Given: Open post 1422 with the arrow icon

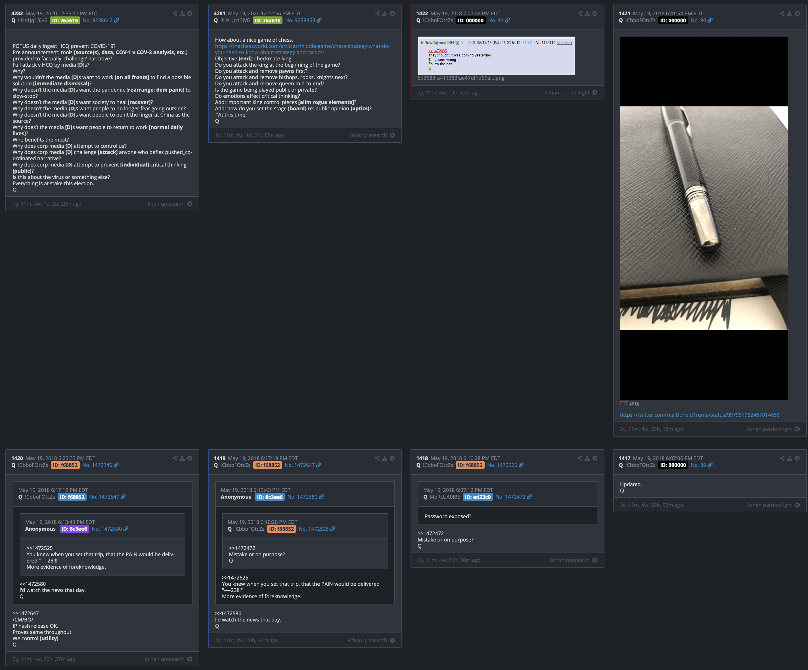Looking at the screenshot, I should pyautogui.click(x=595, y=13).
